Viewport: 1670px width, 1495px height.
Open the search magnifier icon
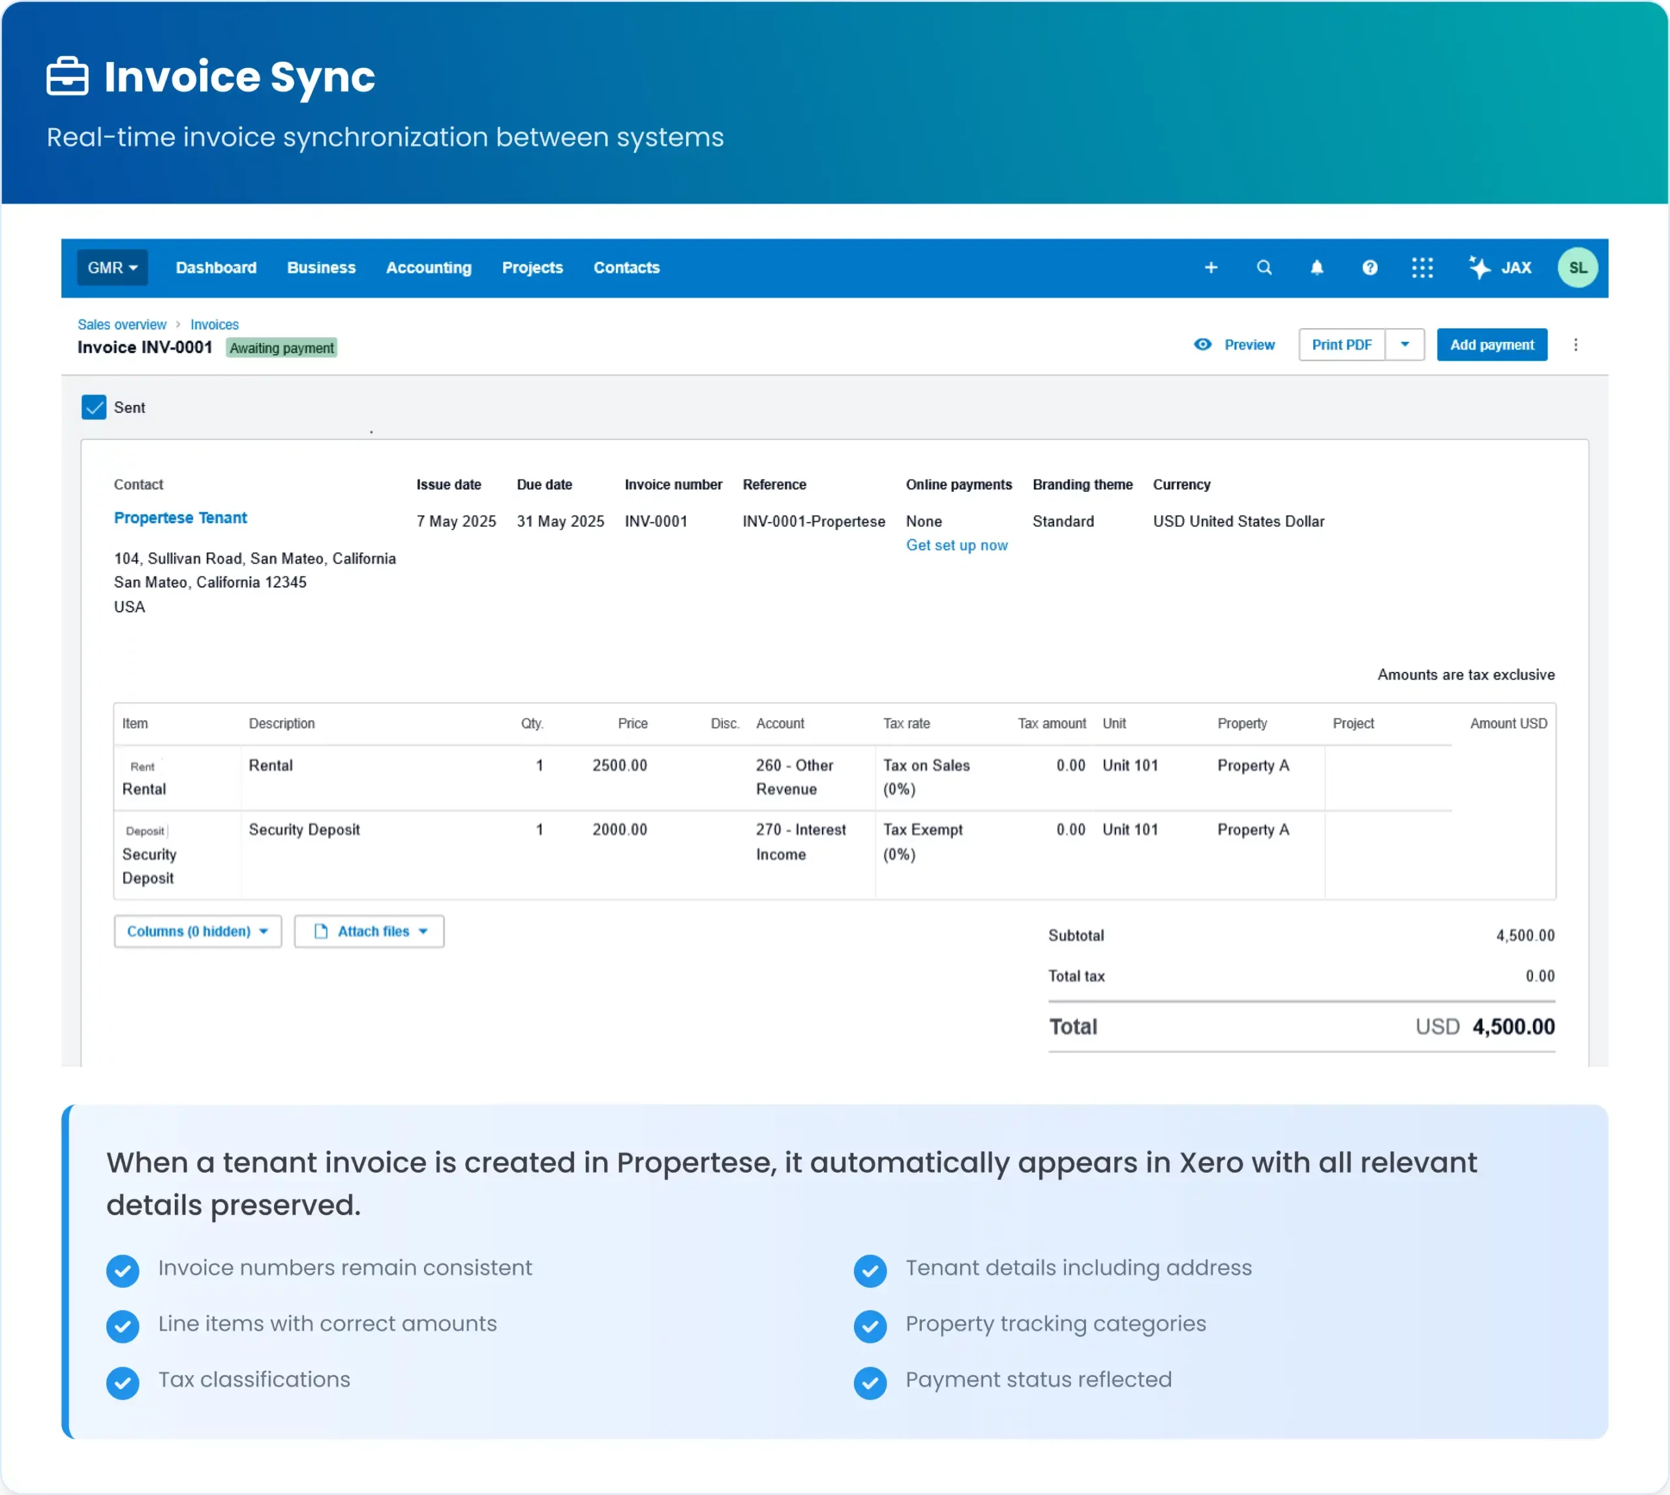1264,268
